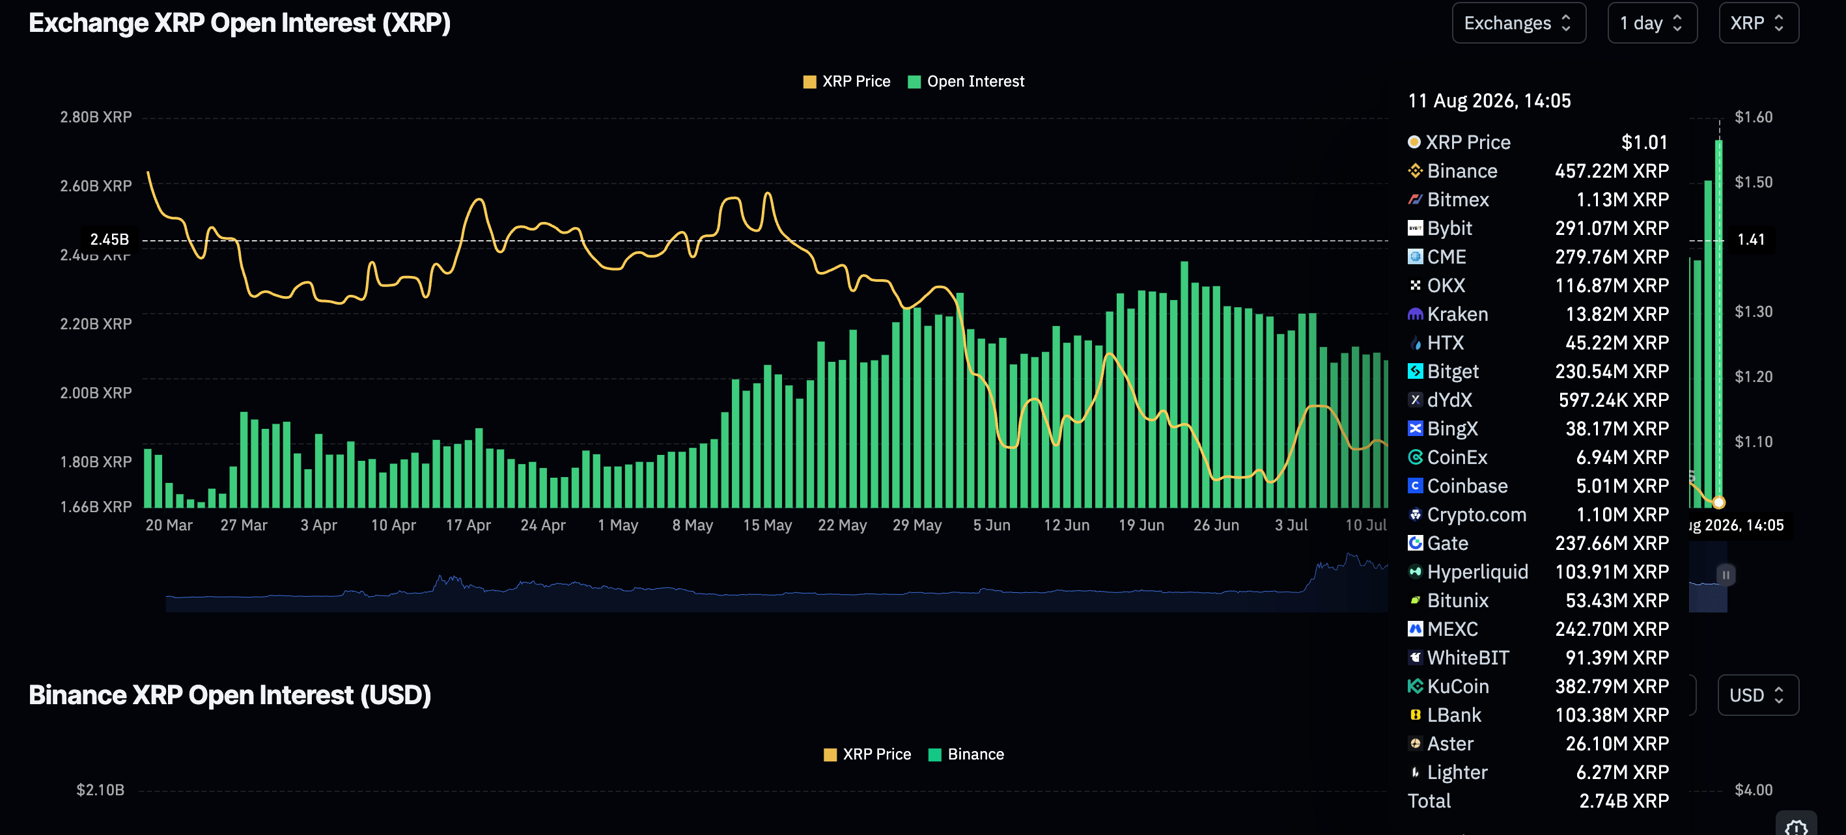The width and height of the screenshot is (1846, 835).
Task: Click the HTX logo in the tooltip
Action: click(1414, 342)
